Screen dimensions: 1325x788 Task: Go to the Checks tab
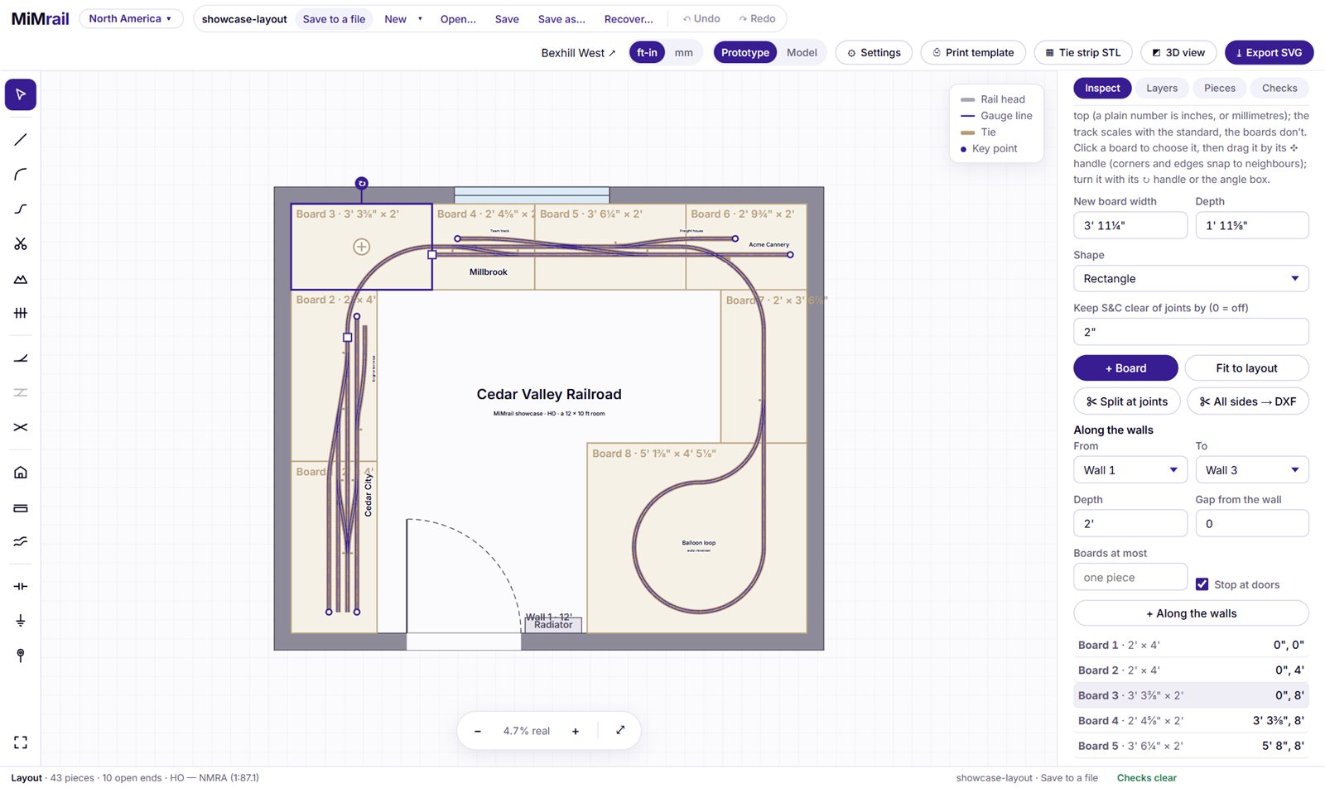point(1279,88)
